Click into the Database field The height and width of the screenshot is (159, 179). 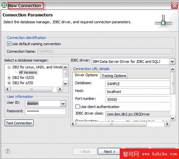(138, 84)
